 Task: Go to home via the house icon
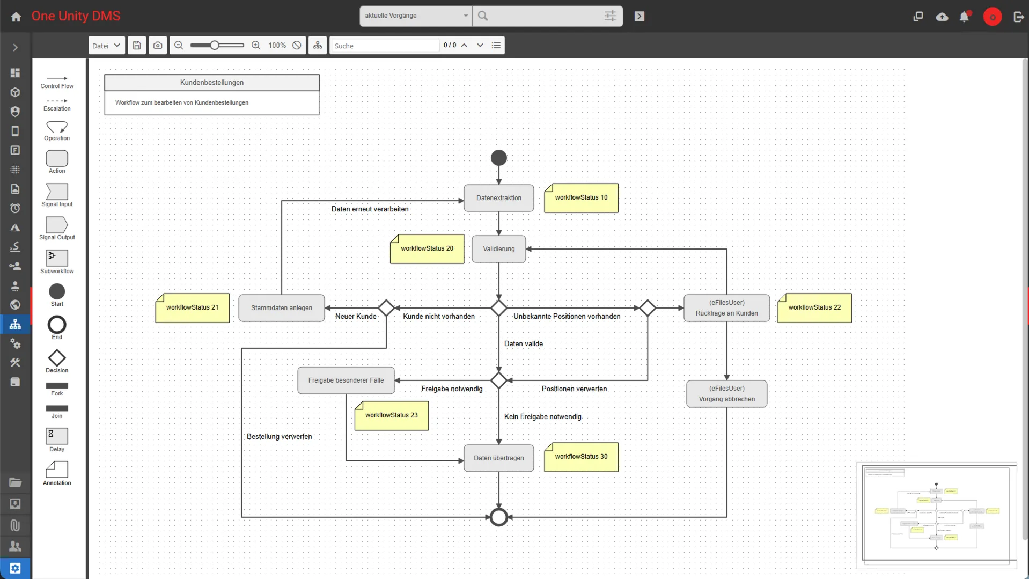(x=16, y=17)
